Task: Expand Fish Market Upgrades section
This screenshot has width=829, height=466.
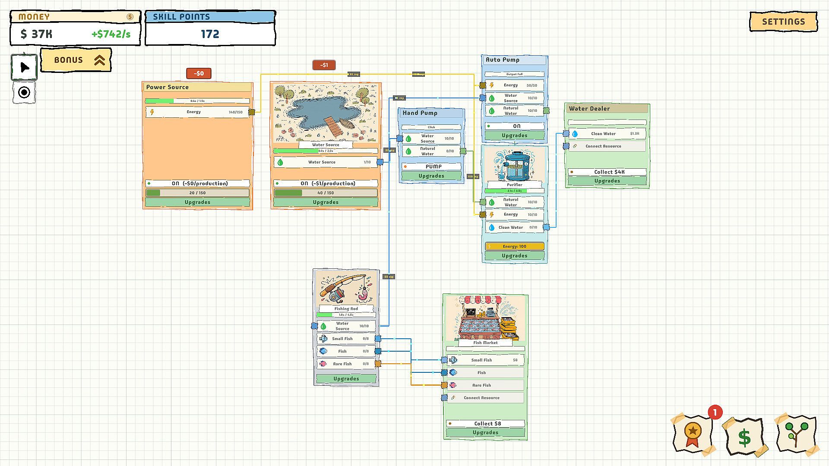Action: click(x=485, y=432)
